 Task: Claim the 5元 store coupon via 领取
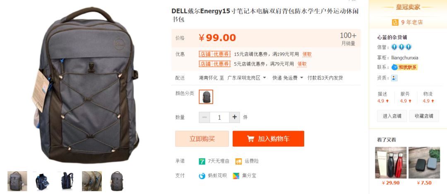[x=302, y=64]
